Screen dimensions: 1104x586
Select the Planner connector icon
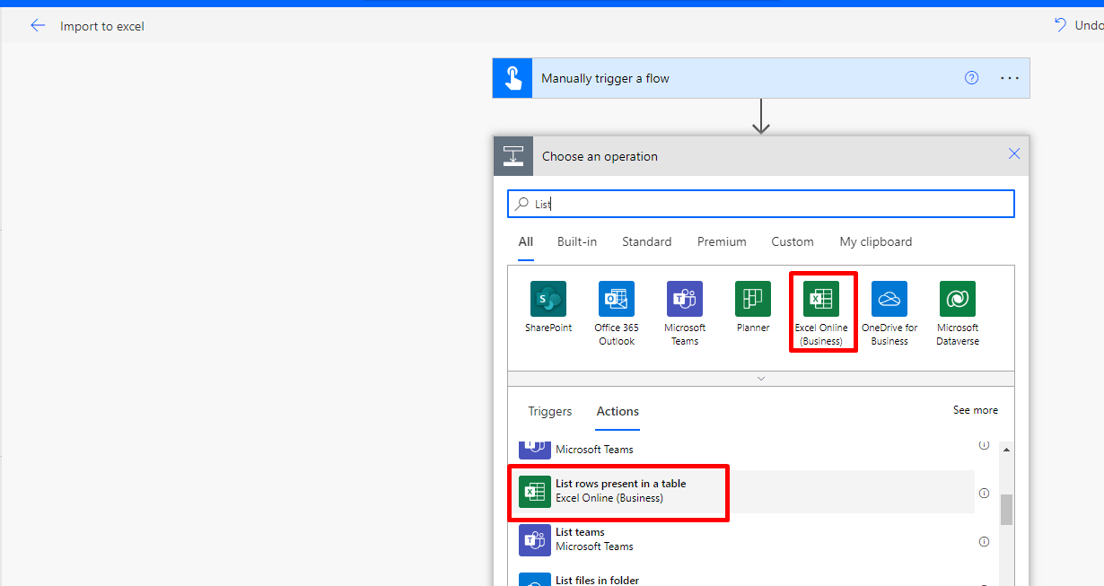(x=752, y=299)
